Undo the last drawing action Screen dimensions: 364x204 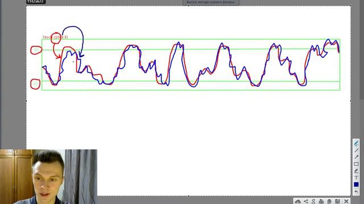tap(356, 192)
